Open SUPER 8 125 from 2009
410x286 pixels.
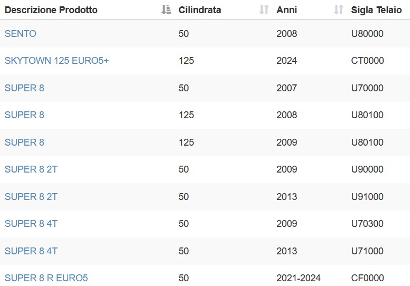24,142
